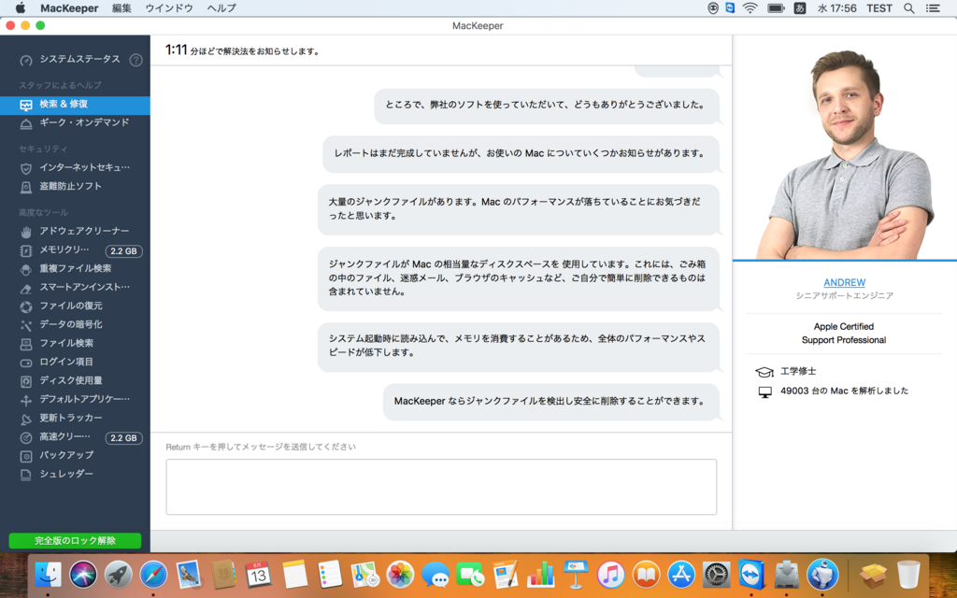
Task: Open ギーク・オンデマンド section
Action: 75,122
